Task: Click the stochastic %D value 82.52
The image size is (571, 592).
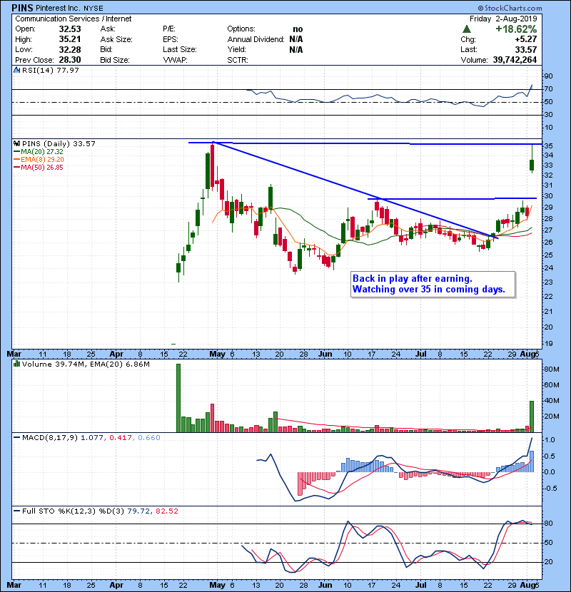Action: tap(166, 511)
